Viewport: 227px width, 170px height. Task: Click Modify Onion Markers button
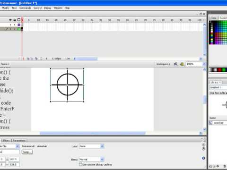point(41,59)
